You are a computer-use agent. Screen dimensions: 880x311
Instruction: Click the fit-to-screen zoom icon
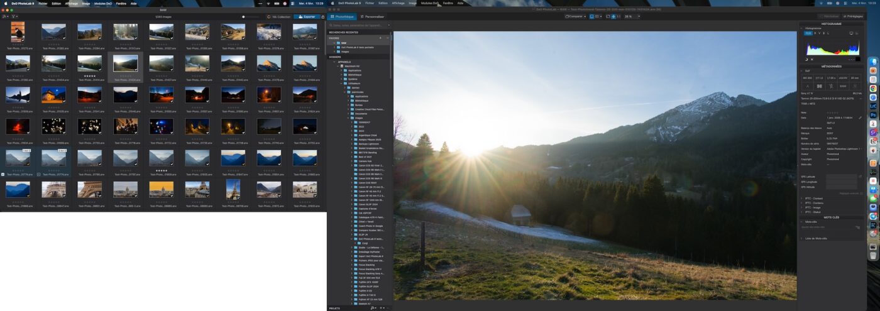613,16
